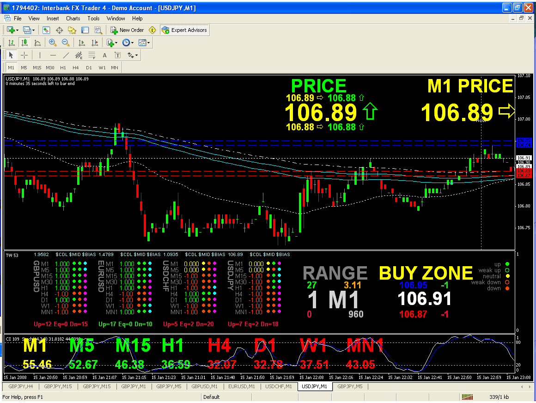This screenshot has height=403, width=536.
Task: Activate the Draw Trendline tool
Action: (66, 55)
